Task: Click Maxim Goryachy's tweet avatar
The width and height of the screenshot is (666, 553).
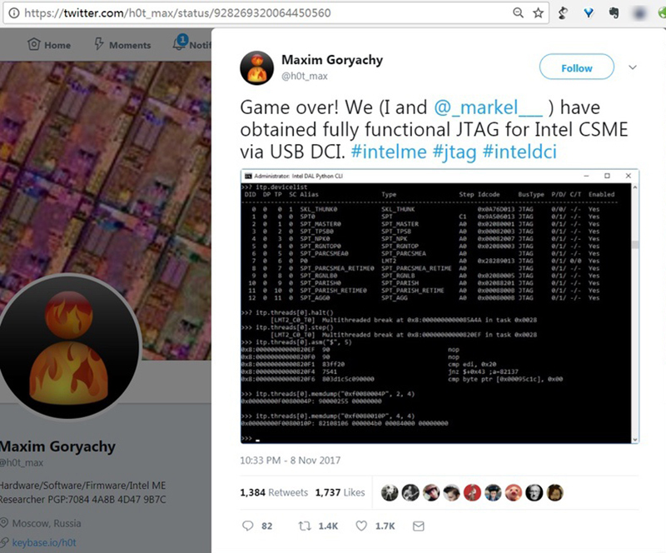Action: (257, 68)
